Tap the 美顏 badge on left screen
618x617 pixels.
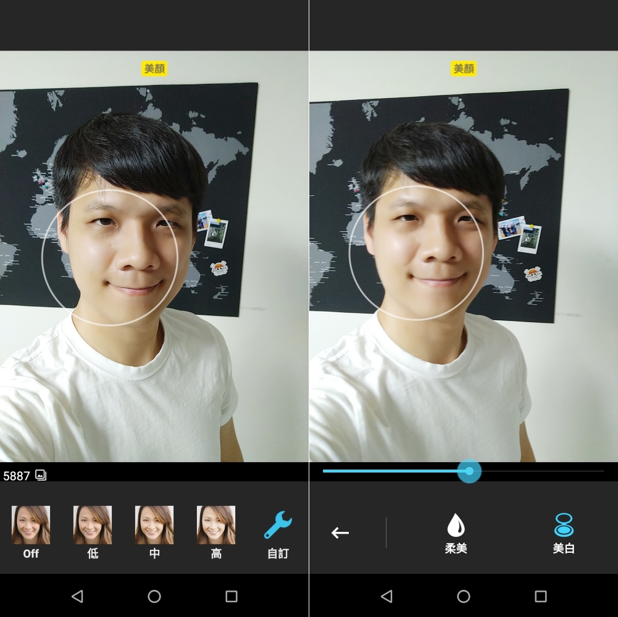click(154, 68)
